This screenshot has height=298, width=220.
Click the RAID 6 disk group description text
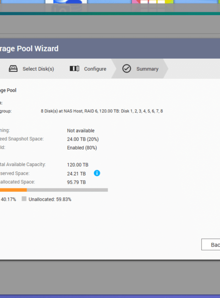pos(102,111)
